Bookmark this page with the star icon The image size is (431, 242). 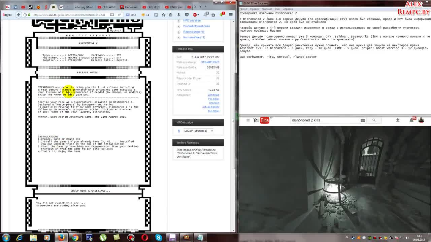point(163,15)
